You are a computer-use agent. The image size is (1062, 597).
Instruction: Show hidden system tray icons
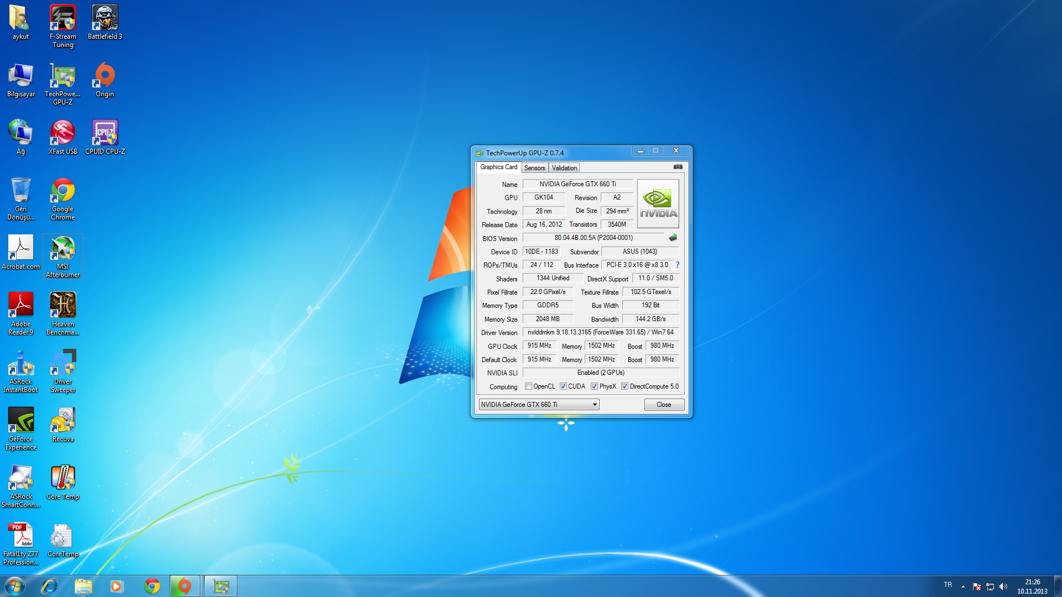point(963,586)
